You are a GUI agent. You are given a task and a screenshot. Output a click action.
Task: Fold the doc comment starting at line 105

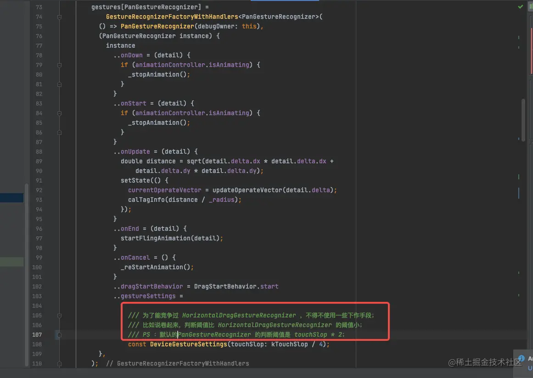(59, 316)
